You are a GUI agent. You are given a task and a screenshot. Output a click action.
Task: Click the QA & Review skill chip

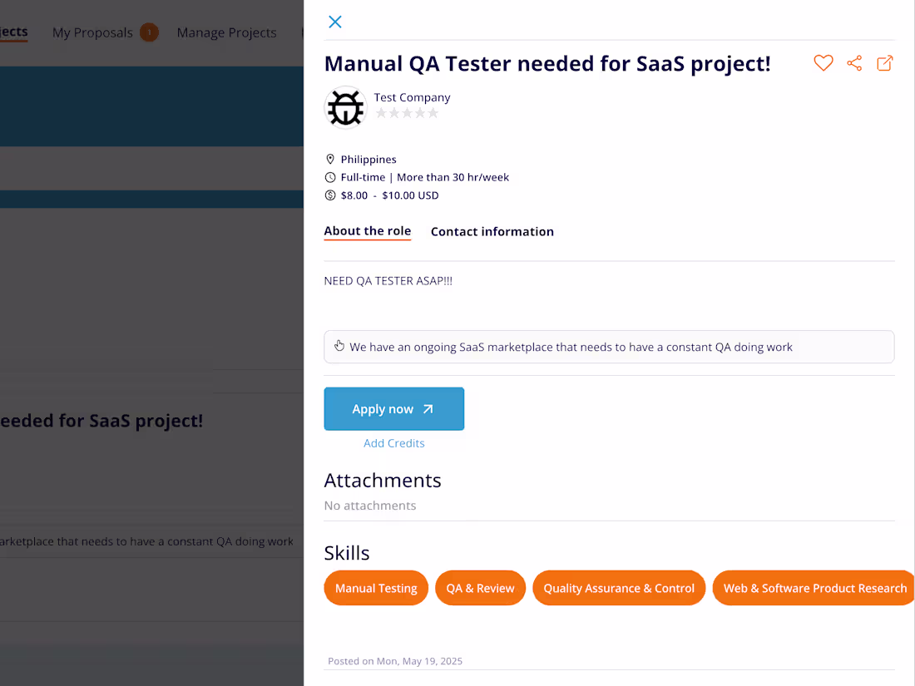480,588
